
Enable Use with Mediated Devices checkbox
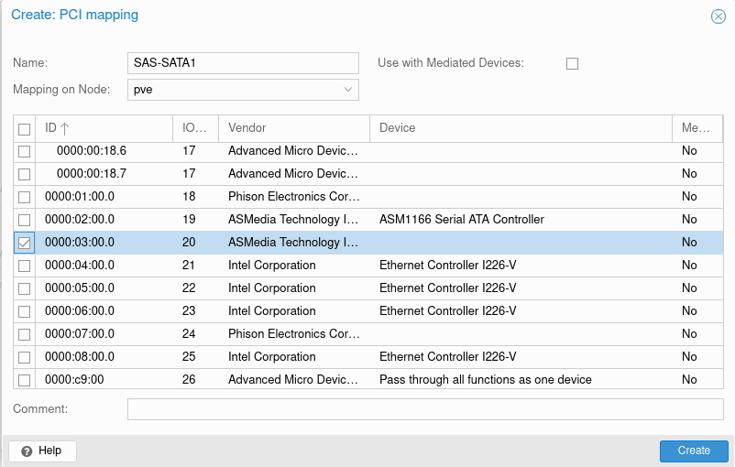click(x=572, y=63)
